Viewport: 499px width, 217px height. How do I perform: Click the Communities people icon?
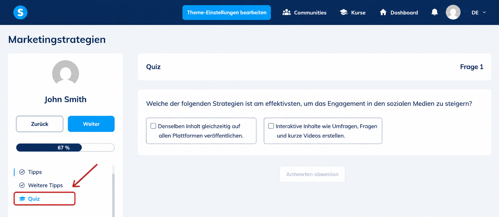(287, 12)
